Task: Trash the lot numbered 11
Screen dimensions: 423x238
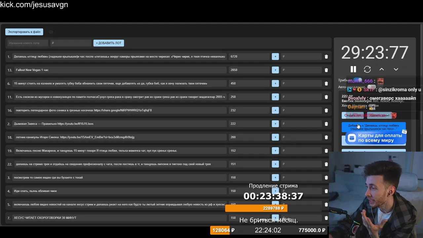Action: [326, 97]
